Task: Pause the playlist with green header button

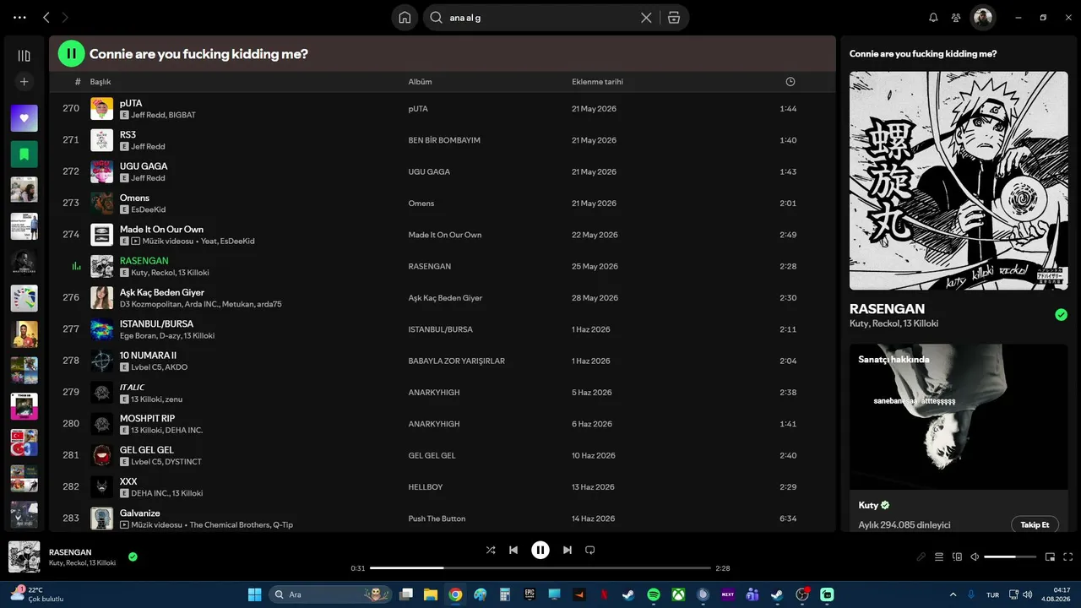Action: (x=72, y=54)
